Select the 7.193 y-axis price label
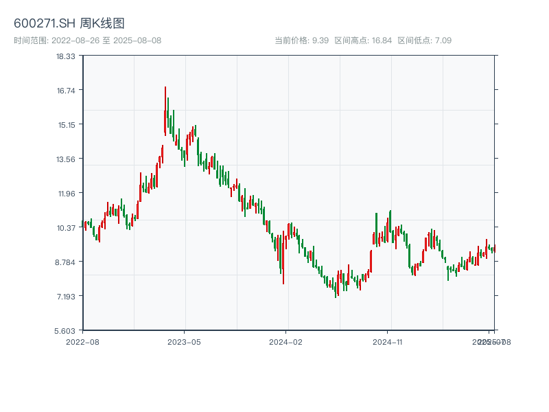The height and width of the screenshot is (412, 549). pos(66,297)
